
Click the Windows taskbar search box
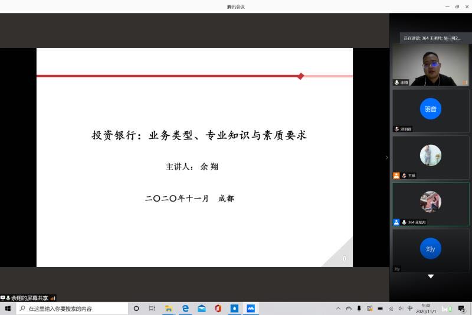coord(72,308)
